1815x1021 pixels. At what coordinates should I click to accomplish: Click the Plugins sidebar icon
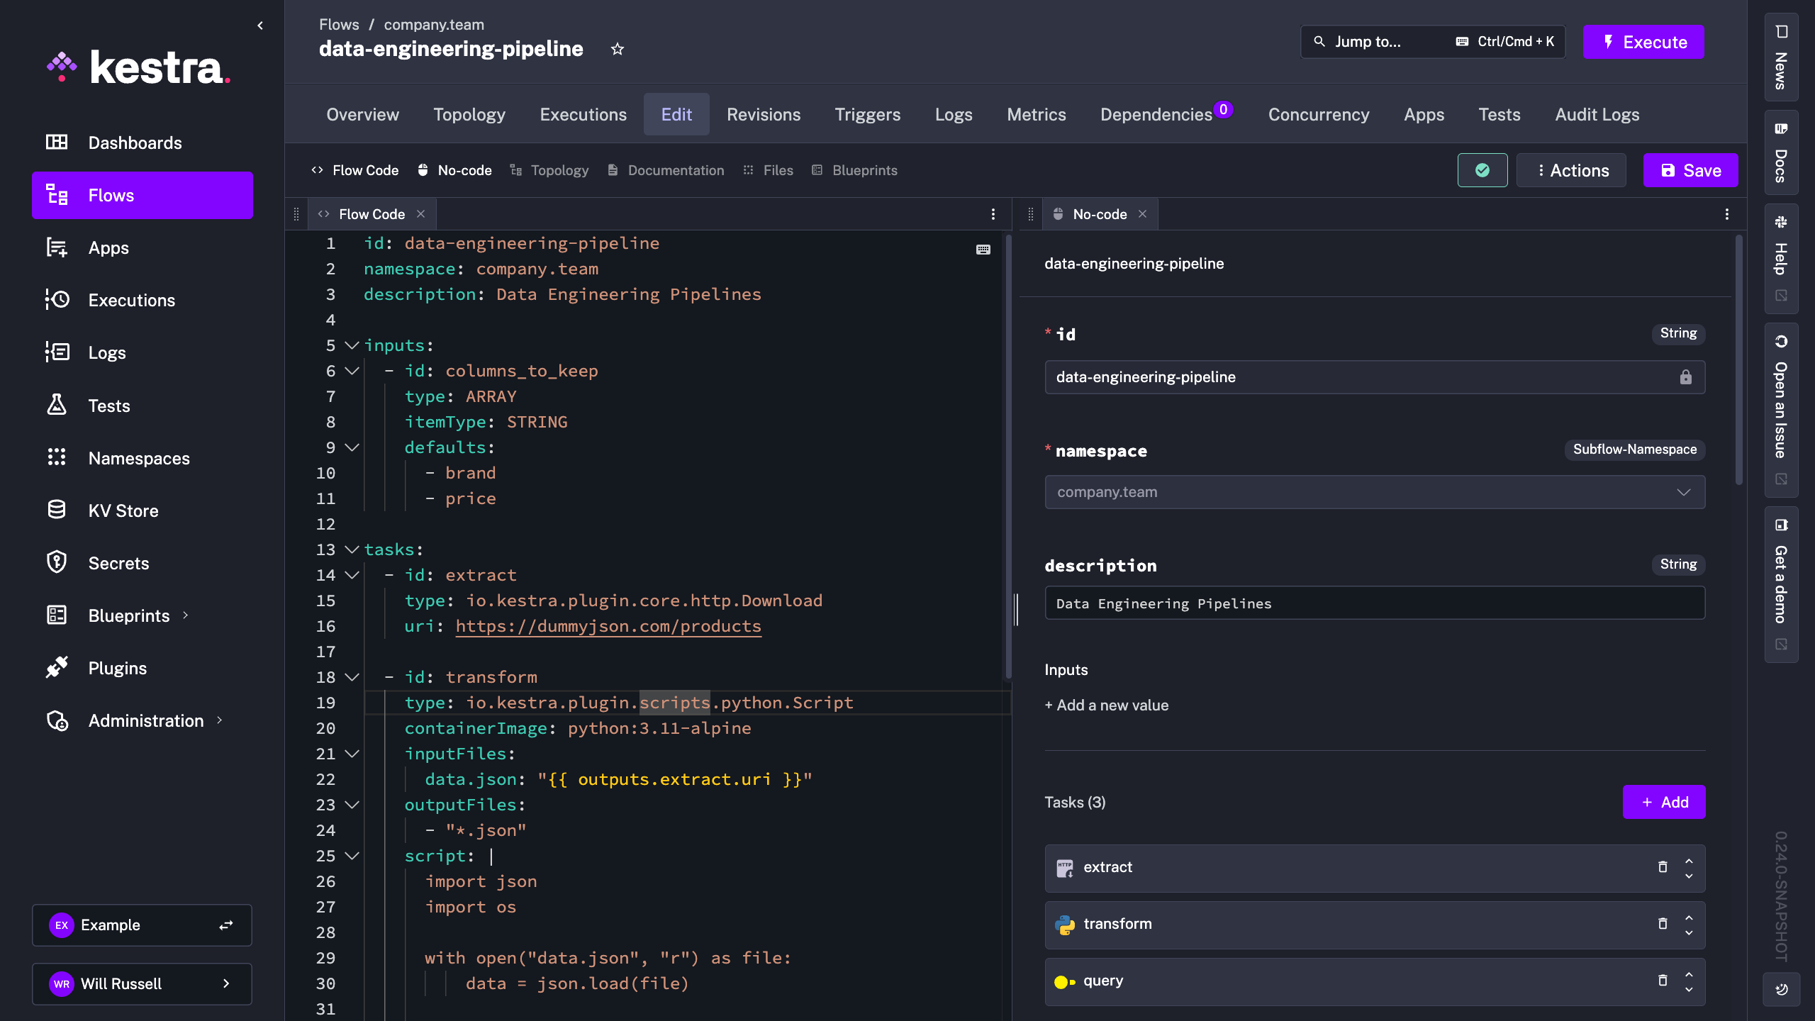[57, 667]
